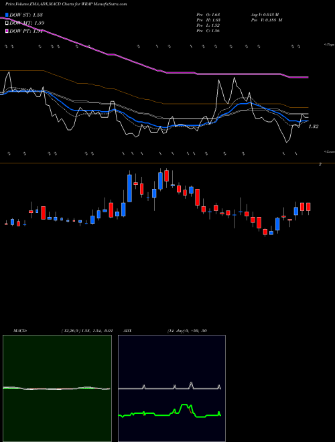The height and width of the screenshot is (442, 335).
Task: Click the MACD panel title label
Action: 20,331
